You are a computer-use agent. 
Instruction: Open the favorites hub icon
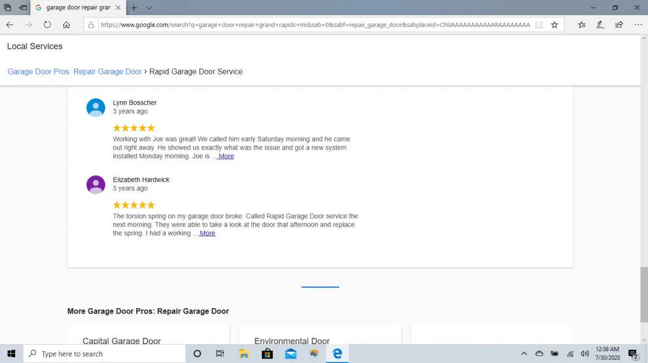582,25
